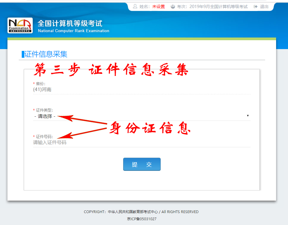Click the exam session icon beside 考次
The width and height of the screenshot is (288, 225).
point(173,7)
